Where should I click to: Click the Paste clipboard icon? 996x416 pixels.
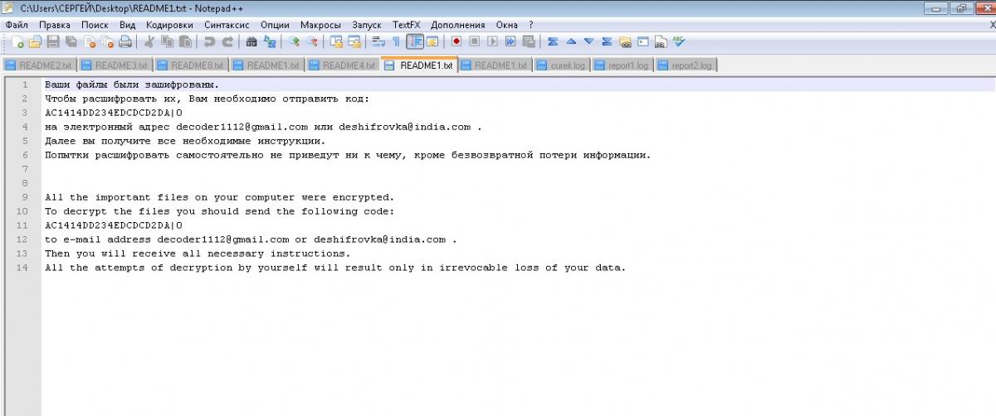click(x=185, y=41)
